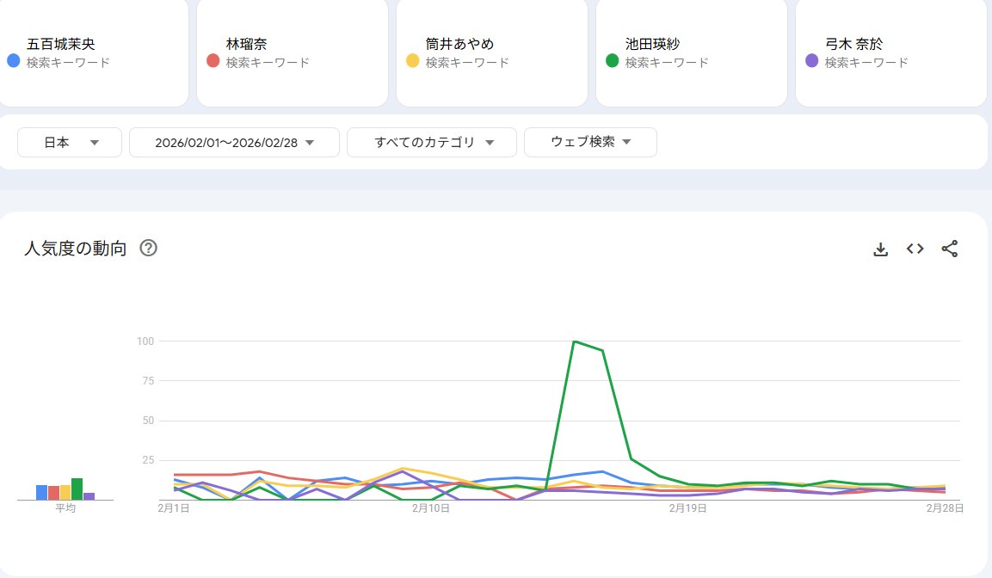
Task: Select the 五百城茉央 search term card
Action: click(93, 52)
